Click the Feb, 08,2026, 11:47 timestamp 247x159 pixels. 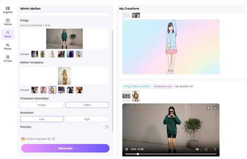tap(184, 86)
